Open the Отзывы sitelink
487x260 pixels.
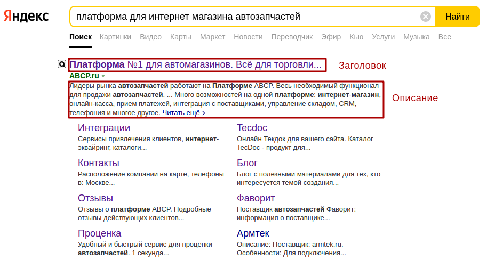pos(95,198)
